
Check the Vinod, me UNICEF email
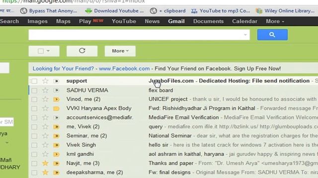[x=34, y=99]
